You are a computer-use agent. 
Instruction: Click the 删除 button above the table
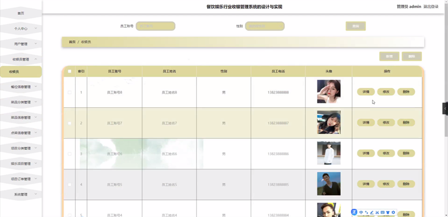coord(412,56)
